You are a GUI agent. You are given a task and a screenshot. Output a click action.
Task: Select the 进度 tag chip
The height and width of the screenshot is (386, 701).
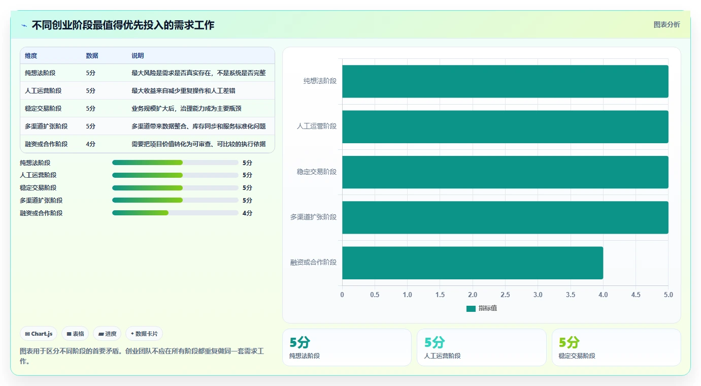pyautogui.click(x=107, y=334)
